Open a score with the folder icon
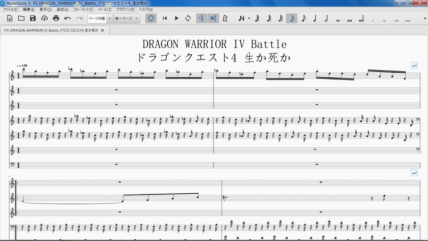 pyautogui.click(x=21, y=18)
